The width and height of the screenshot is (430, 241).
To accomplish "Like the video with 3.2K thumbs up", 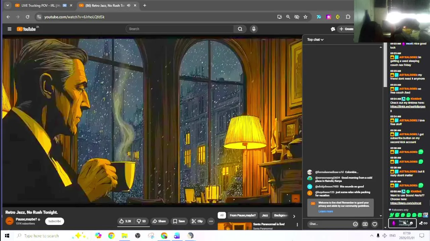I will click(125, 221).
